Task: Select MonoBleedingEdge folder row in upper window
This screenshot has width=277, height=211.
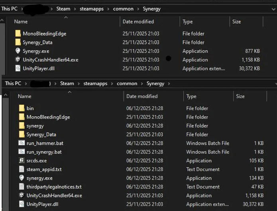Action: click(x=44, y=34)
